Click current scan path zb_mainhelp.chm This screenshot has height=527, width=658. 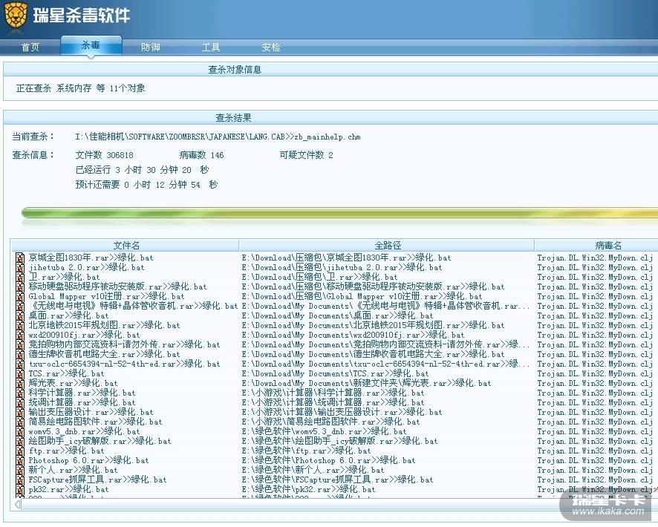point(218,137)
